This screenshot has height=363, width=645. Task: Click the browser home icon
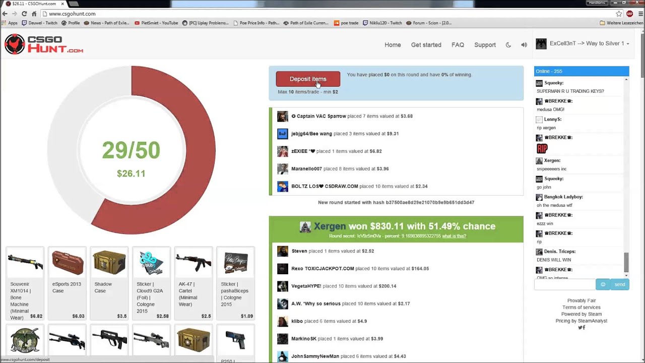tap(34, 14)
